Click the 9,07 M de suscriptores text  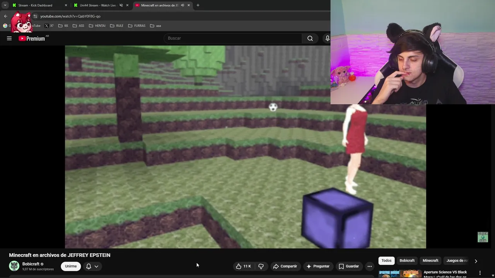(38, 269)
